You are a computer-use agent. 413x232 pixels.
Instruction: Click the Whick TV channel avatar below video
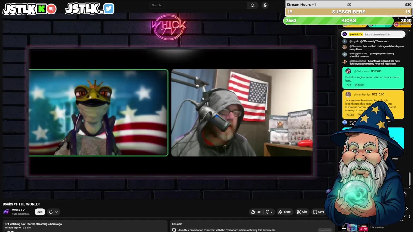(6, 212)
